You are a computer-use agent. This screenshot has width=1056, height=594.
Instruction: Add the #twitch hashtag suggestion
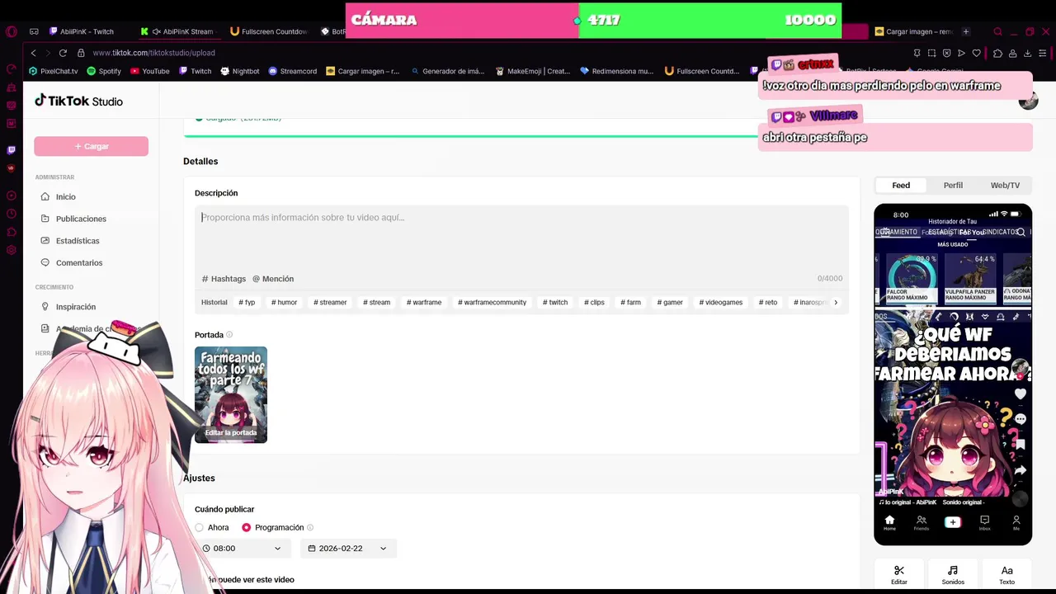click(x=555, y=302)
